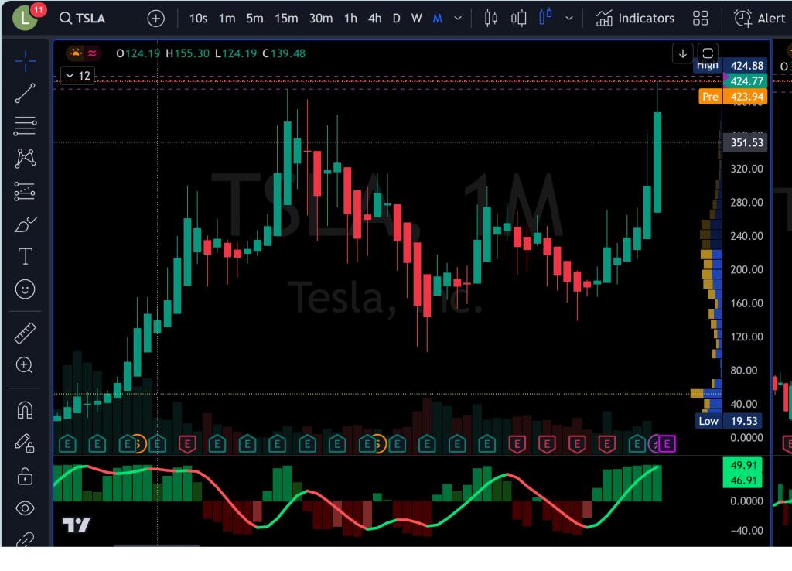The height and width of the screenshot is (571, 792).
Task: Select the Brush drawing tool
Action: coord(26,224)
